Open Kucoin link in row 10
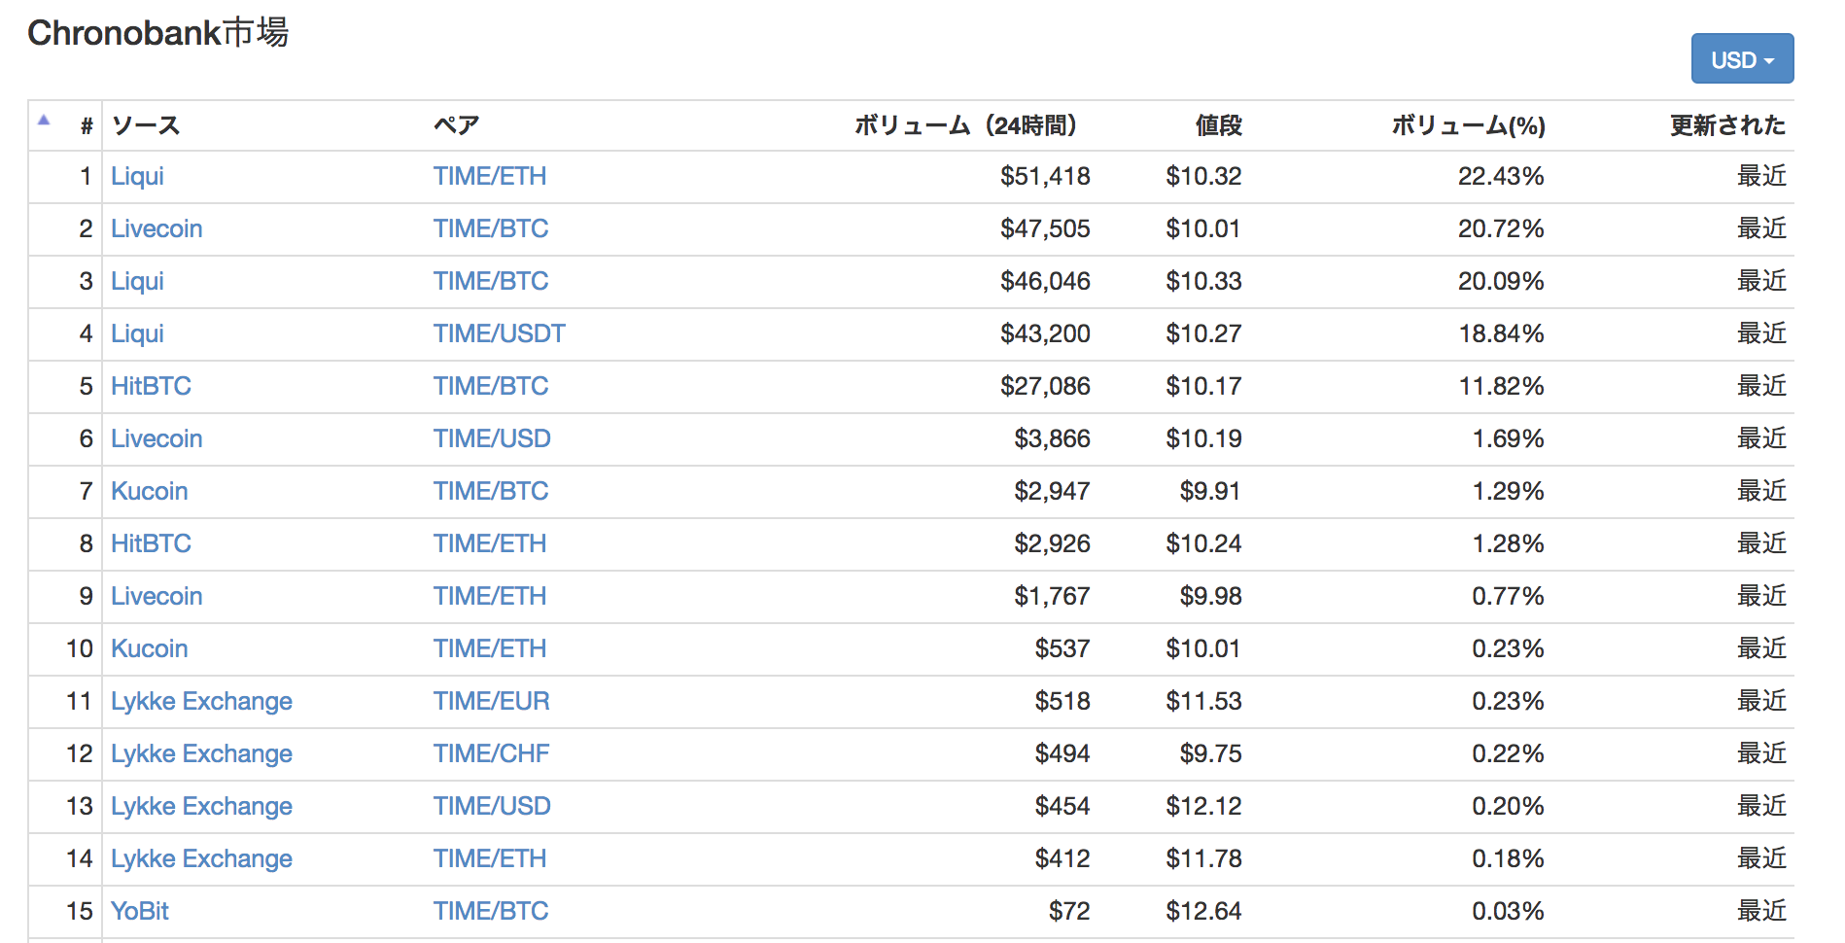 150,648
